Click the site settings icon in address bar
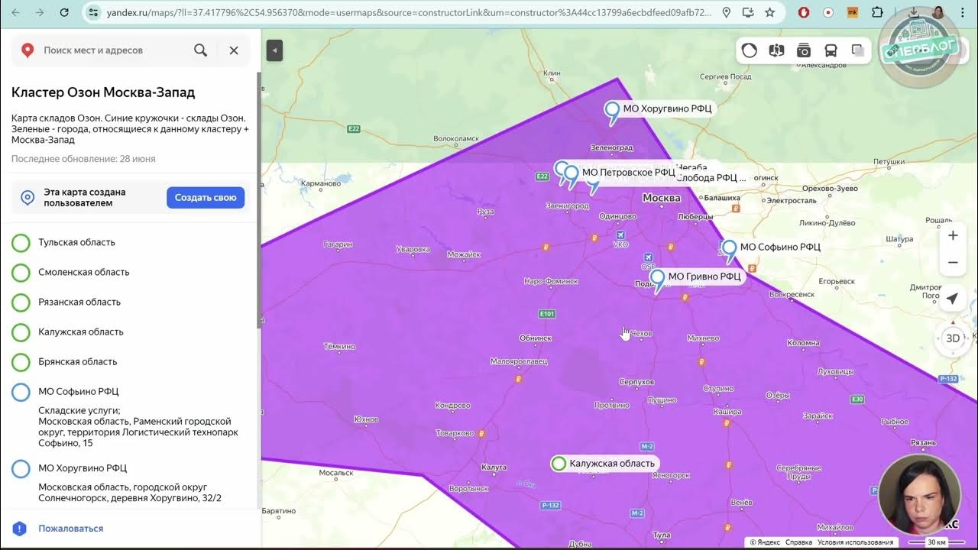 click(93, 12)
